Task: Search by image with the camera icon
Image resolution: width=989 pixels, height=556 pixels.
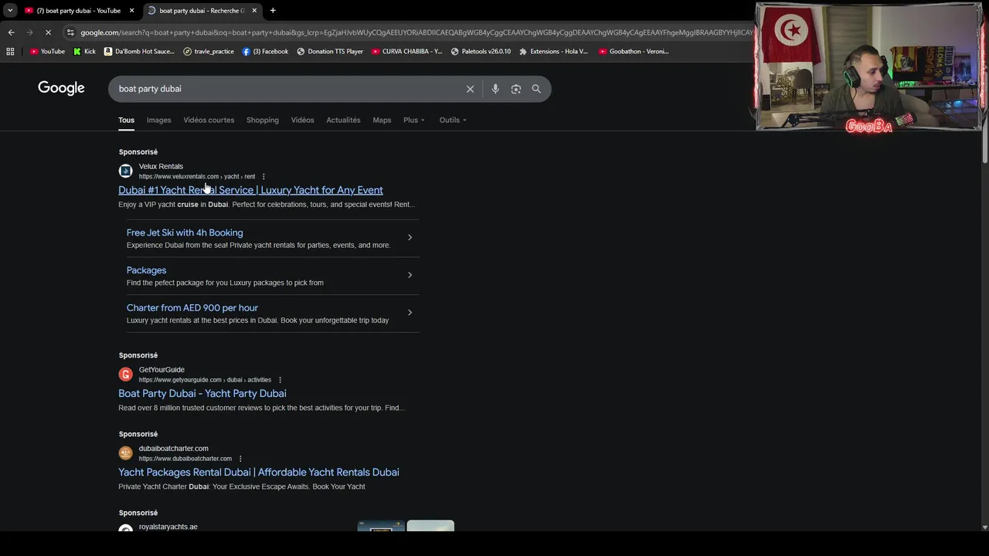Action: tap(516, 89)
